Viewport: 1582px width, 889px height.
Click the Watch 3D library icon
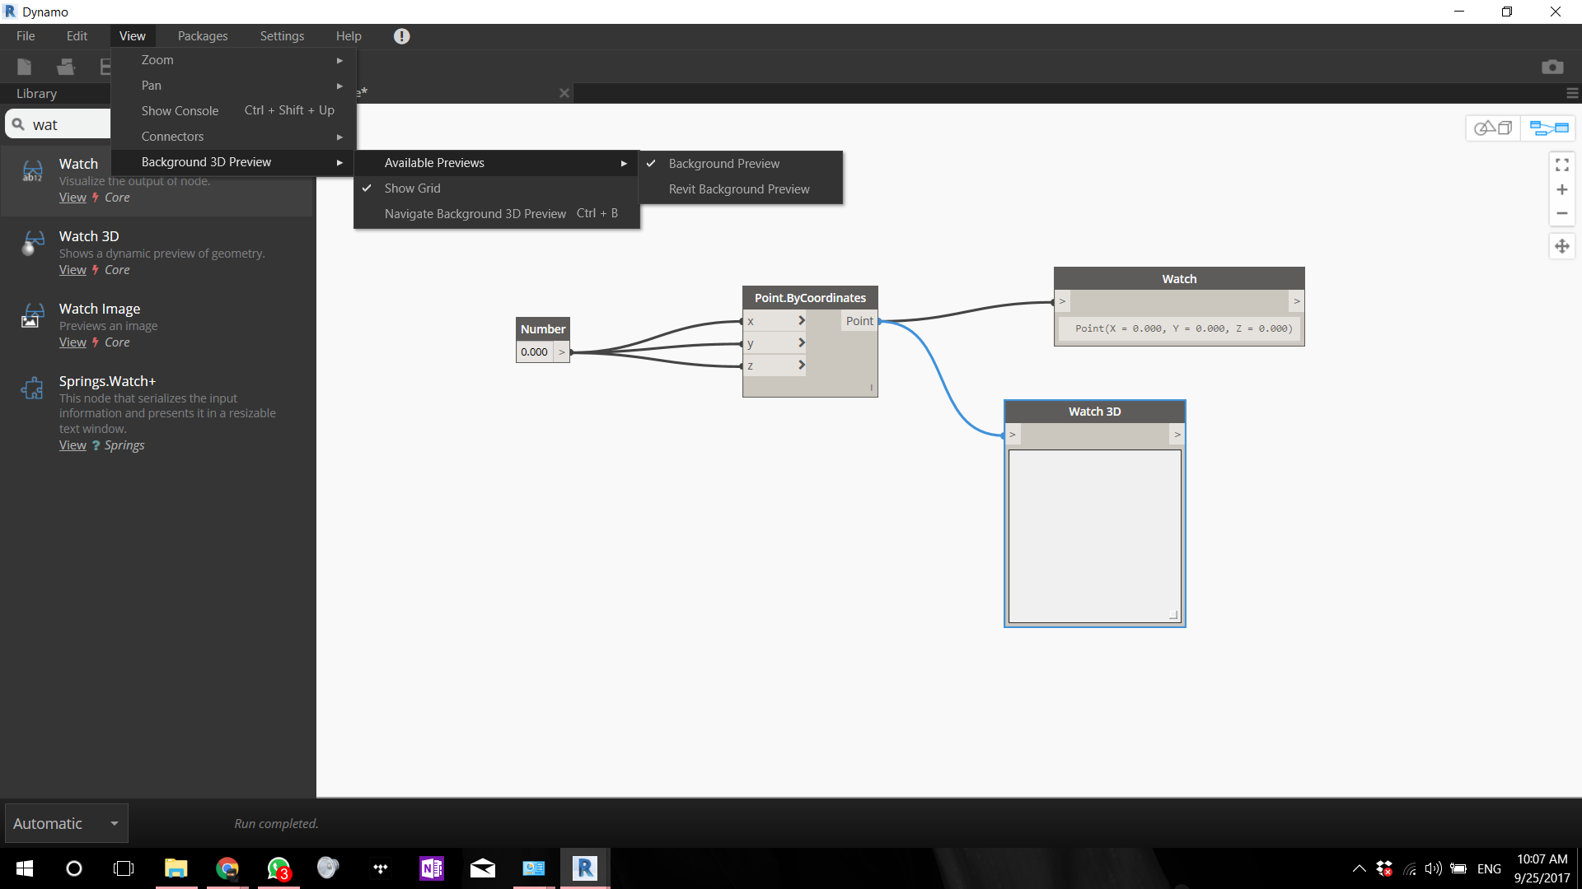tap(32, 243)
